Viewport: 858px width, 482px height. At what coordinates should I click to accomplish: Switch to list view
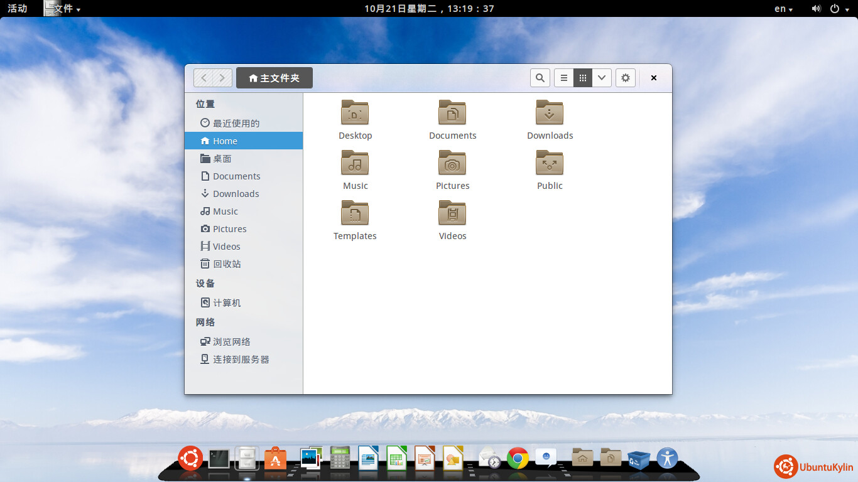pos(563,78)
